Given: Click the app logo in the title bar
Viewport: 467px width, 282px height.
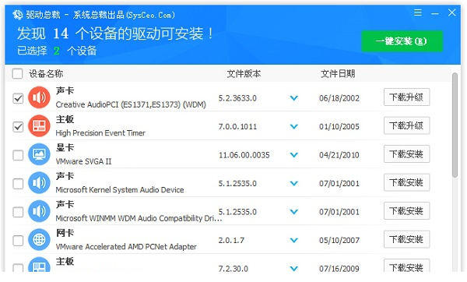Looking at the screenshot, I should 18,15.
